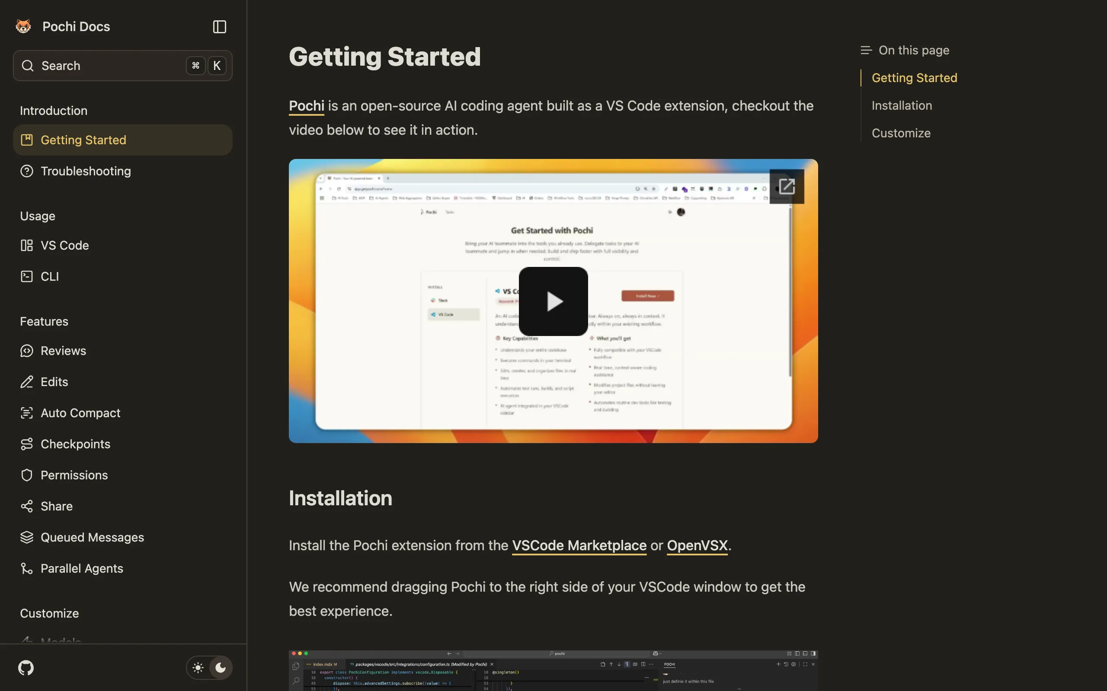Open the VSCode Marketplace link
The width and height of the screenshot is (1107, 691).
point(579,545)
